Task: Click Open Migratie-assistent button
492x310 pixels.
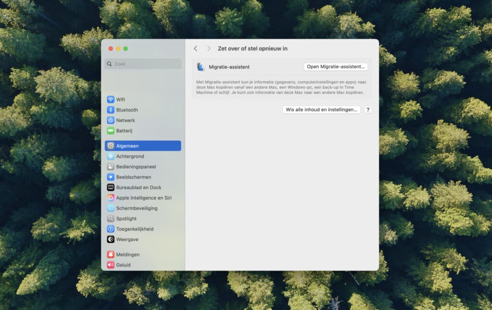Action: pyautogui.click(x=336, y=67)
